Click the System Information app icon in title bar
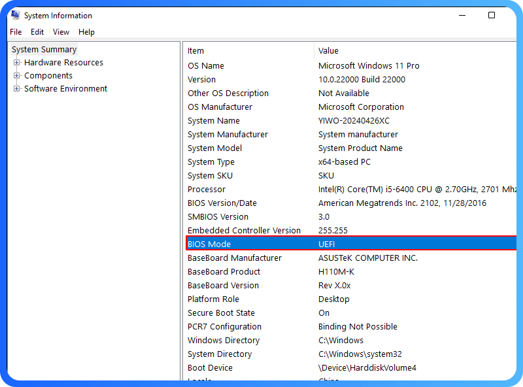Screen dimensions: 523x387 pyautogui.click(x=15, y=15)
